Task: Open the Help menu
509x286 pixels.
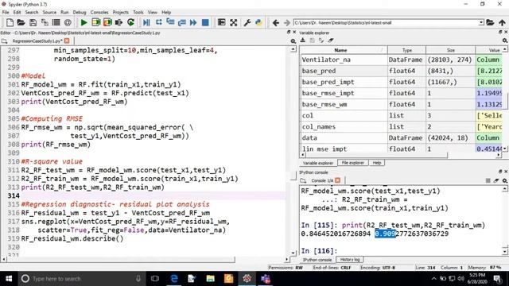Action: [166, 13]
